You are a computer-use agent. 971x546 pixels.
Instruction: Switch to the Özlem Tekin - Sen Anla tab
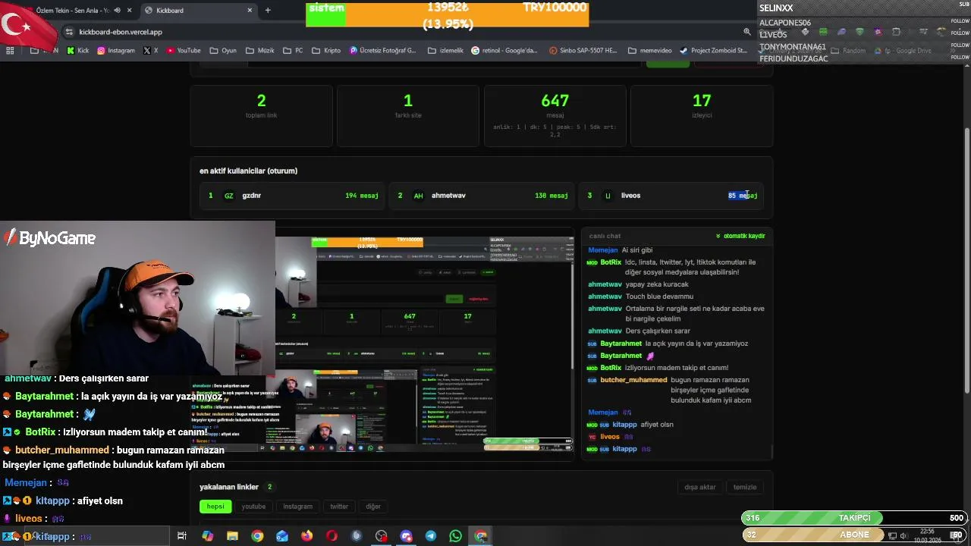click(74, 11)
